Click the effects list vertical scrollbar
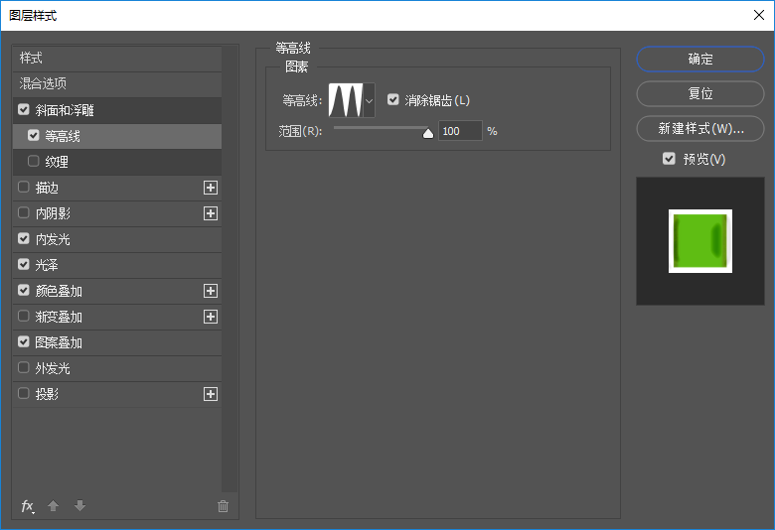 click(x=230, y=269)
